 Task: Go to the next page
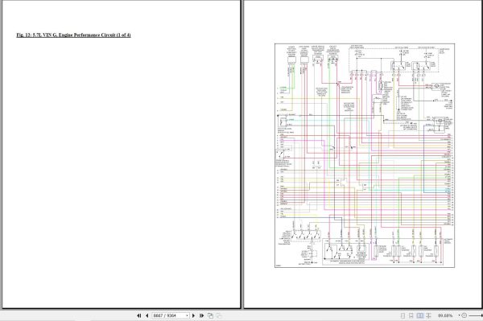(193, 315)
